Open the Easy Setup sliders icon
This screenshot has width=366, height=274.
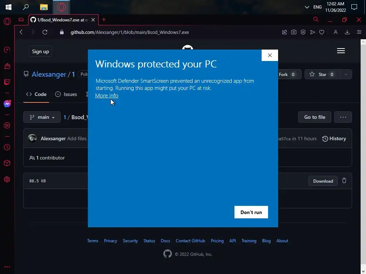(x=359, y=32)
